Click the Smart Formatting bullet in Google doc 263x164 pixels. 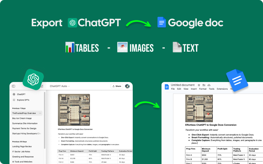pyautogui.click(x=222, y=137)
